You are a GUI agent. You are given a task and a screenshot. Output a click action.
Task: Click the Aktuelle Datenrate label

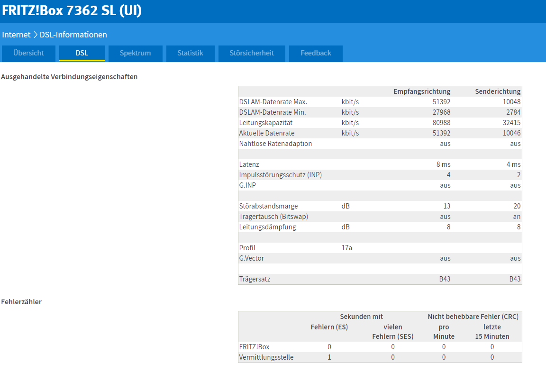[267, 134]
